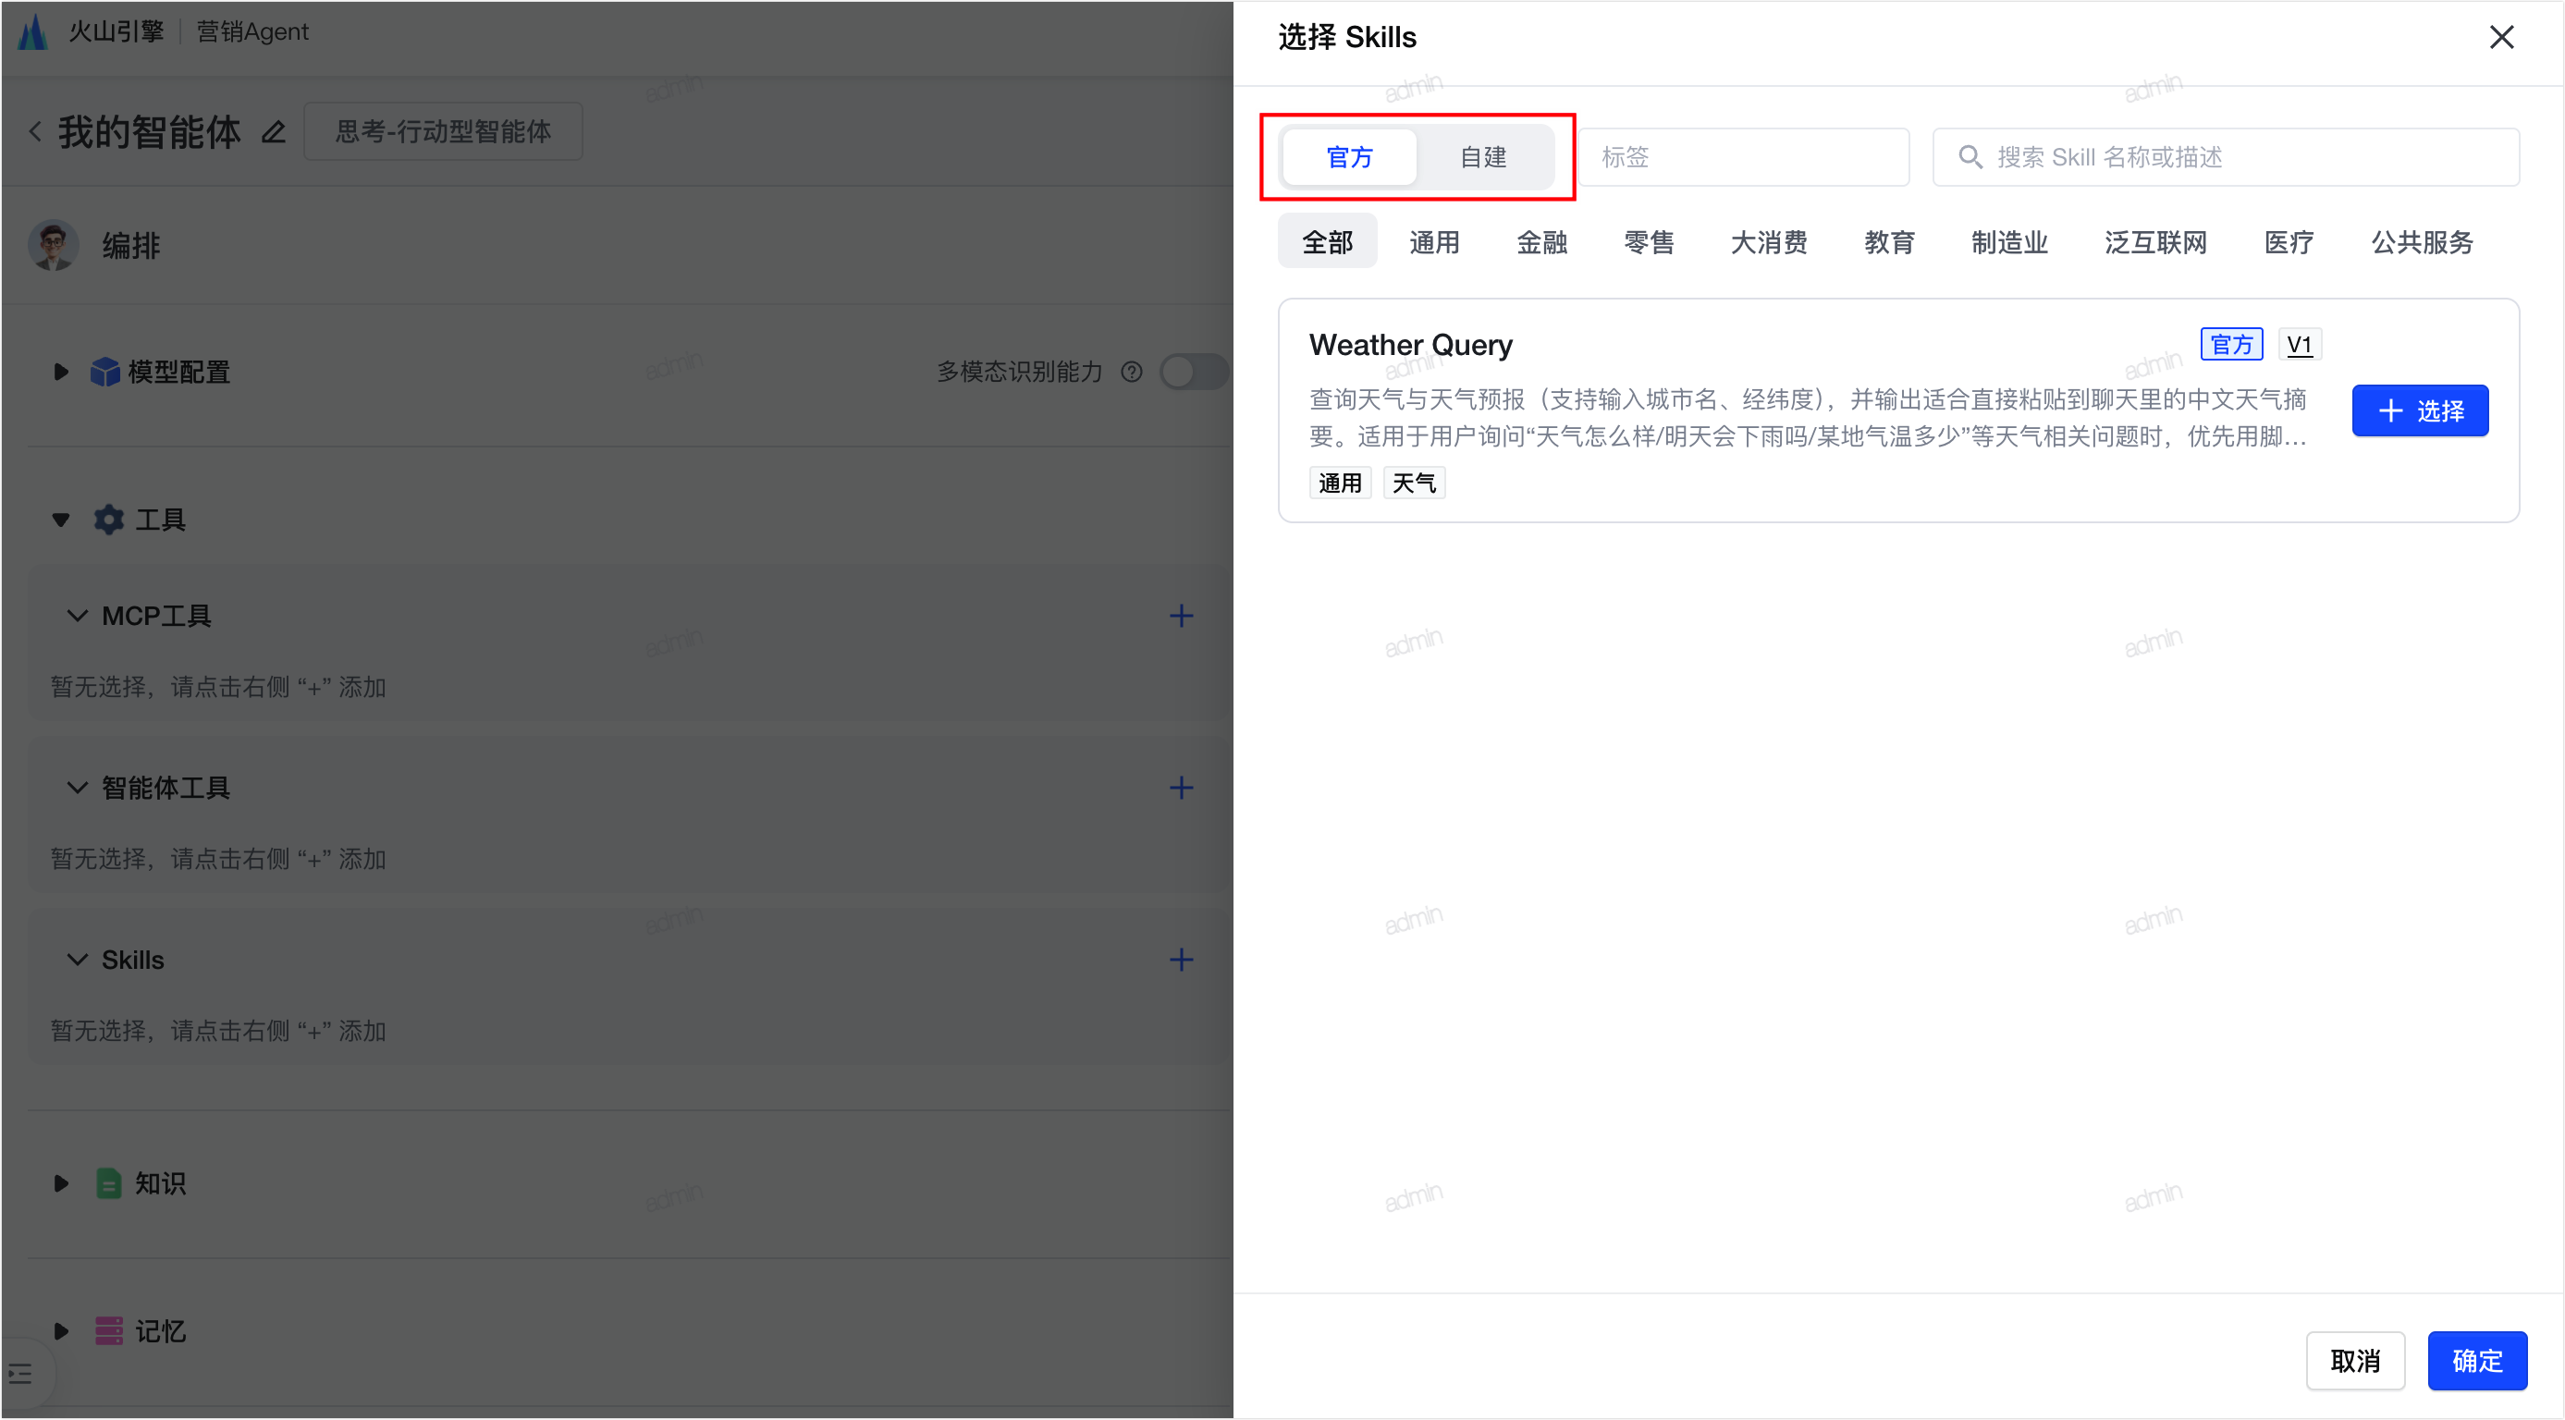Add a Skills entry with plus icon
2565x1420 pixels.
click(1181, 960)
